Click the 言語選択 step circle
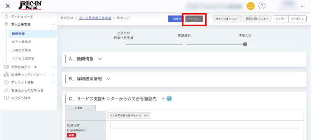This screenshot has width=311, height=140. 184,44
